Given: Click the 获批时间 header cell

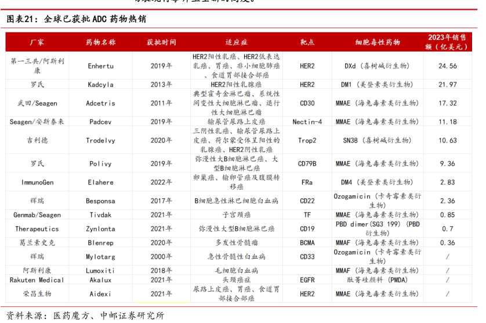Looking at the screenshot, I should [161, 42].
